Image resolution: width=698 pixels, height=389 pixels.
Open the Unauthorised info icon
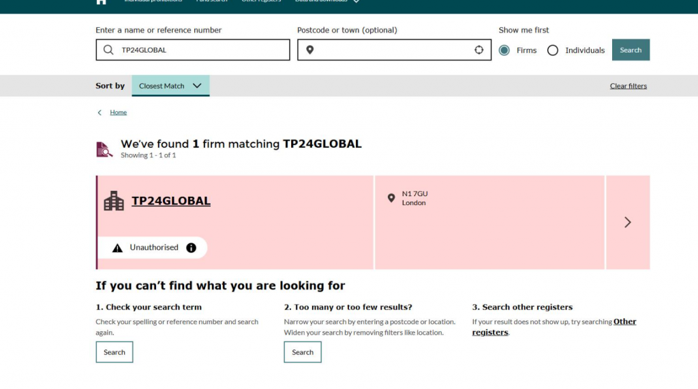191,248
